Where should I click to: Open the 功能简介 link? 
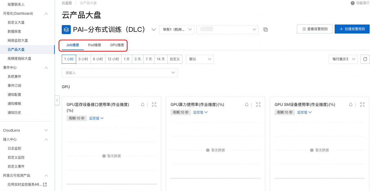(363, 3)
